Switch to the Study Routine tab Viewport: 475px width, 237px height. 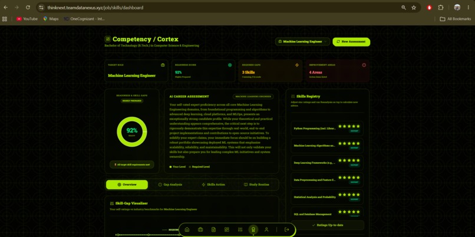pos(256,185)
